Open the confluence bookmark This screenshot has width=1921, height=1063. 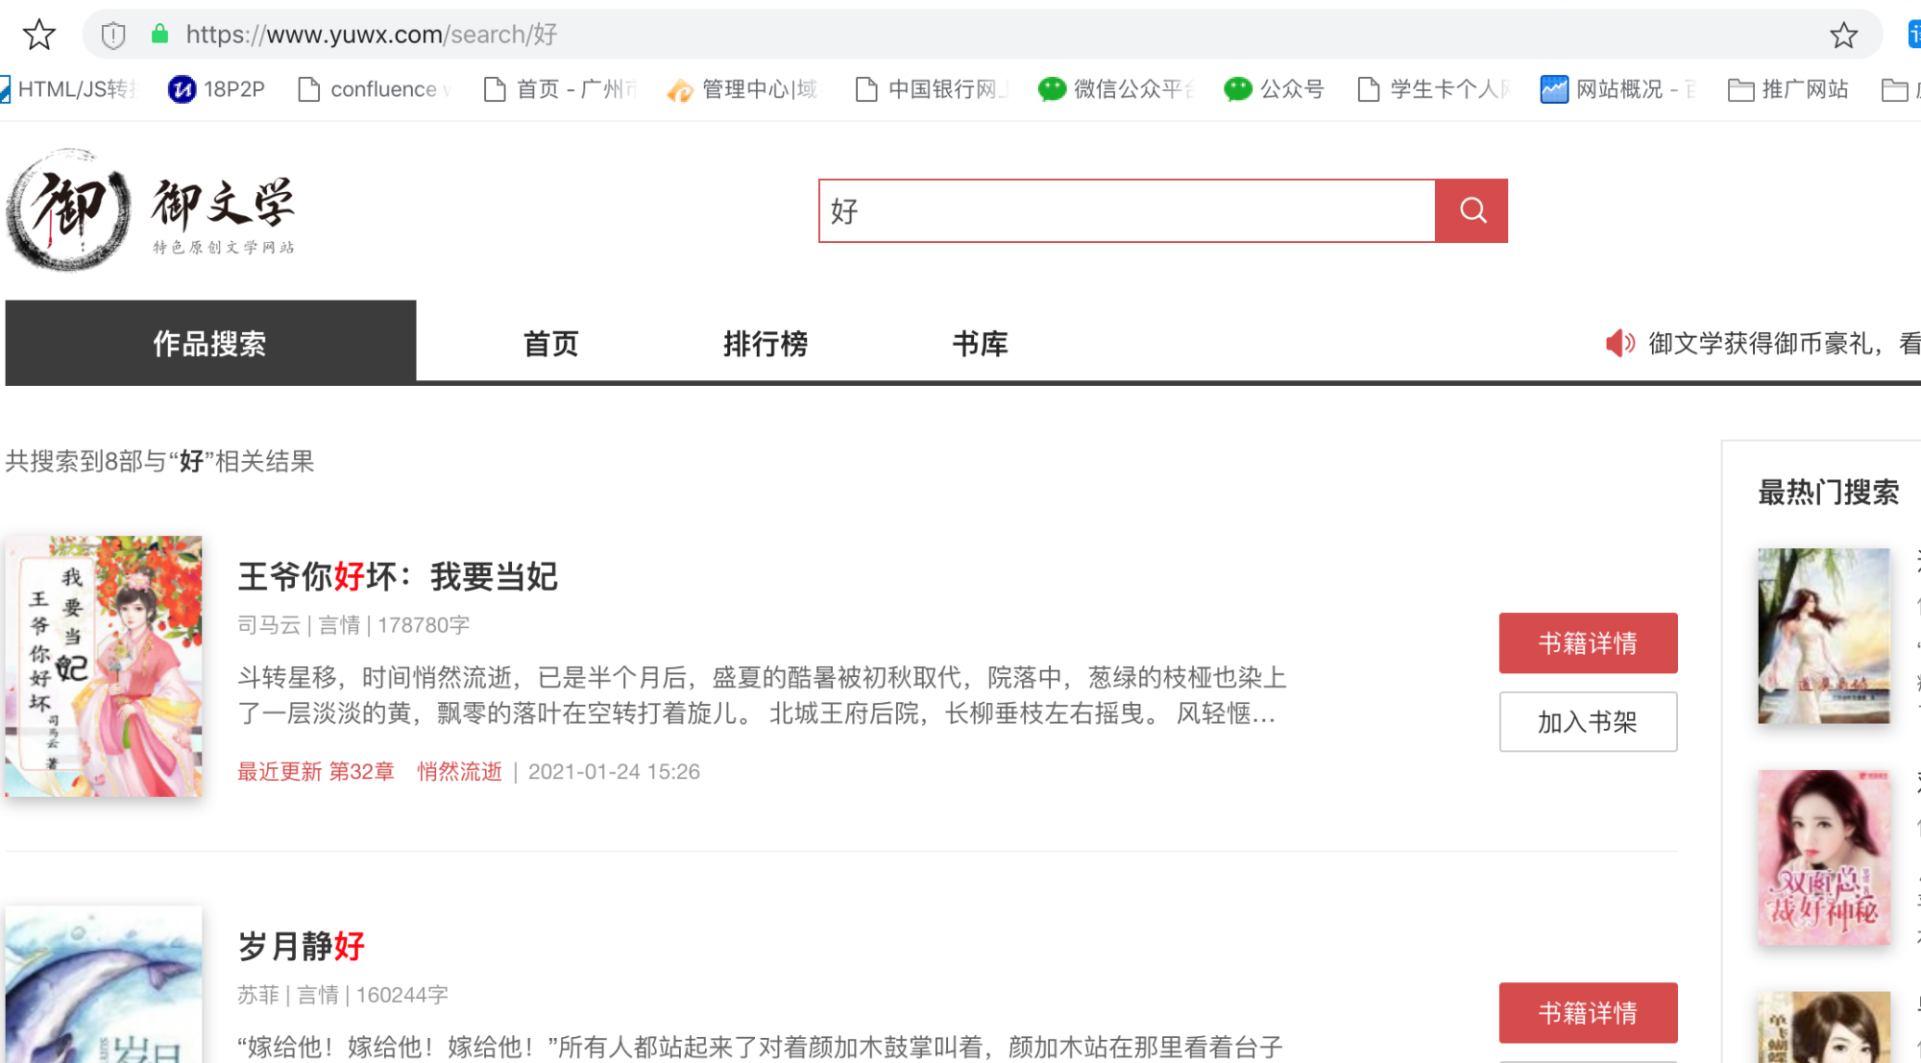375,89
